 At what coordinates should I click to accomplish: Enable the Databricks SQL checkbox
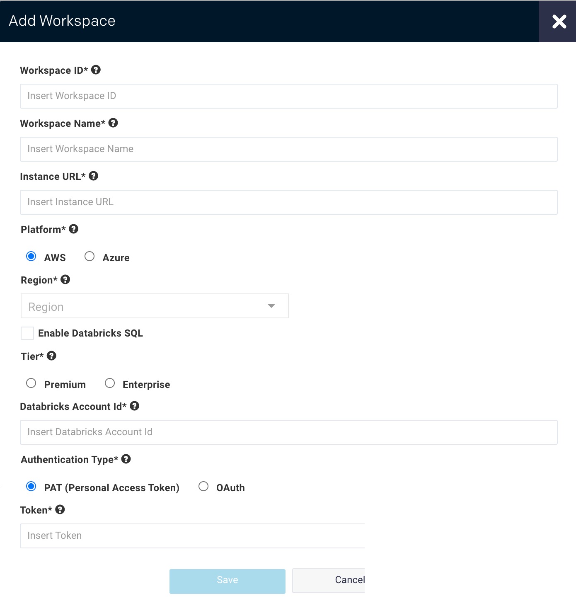pyautogui.click(x=27, y=333)
